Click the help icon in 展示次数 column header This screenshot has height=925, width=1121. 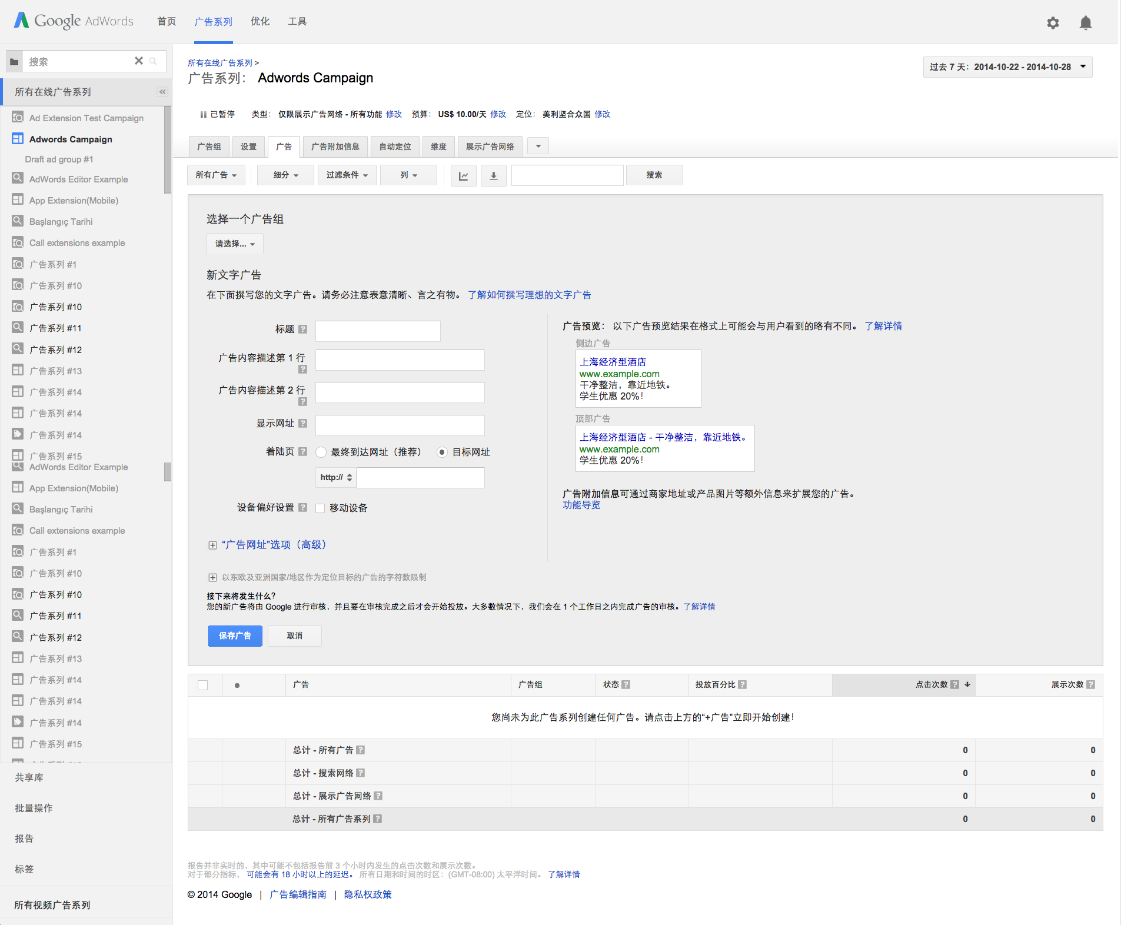(1090, 684)
